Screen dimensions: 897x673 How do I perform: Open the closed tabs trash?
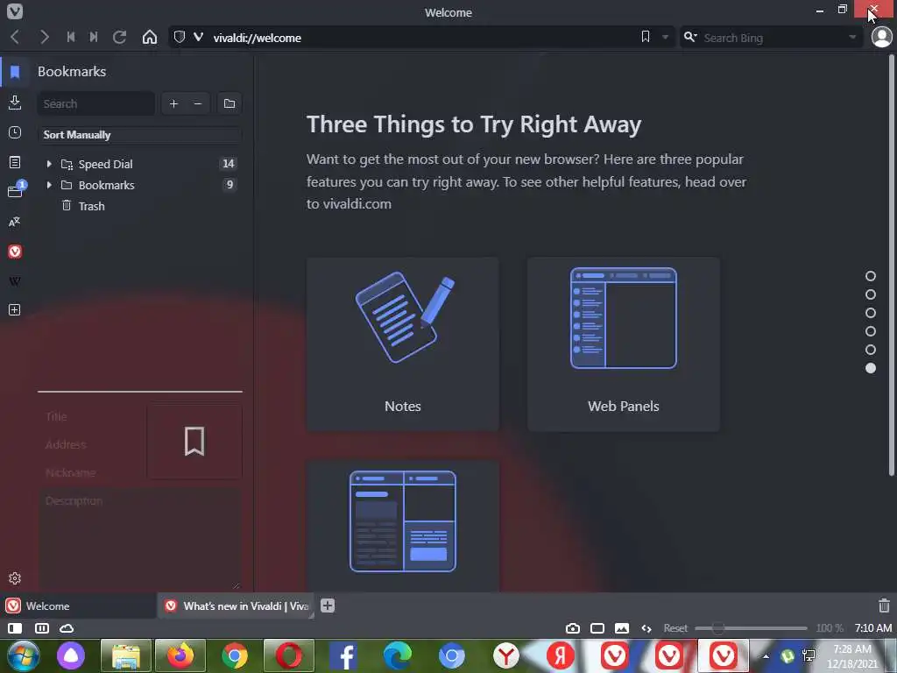tap(884, 606)
